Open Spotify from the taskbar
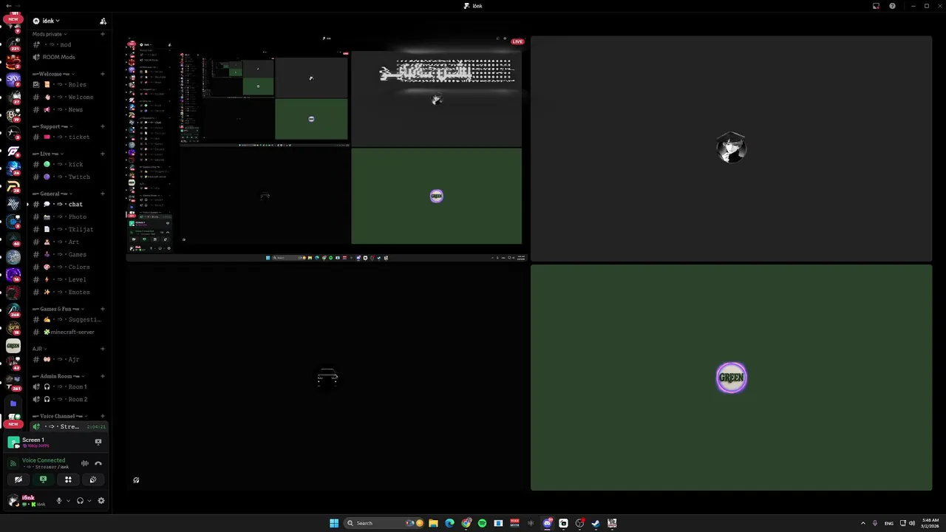This screenshot has height=532, width=946. point(482,523)
